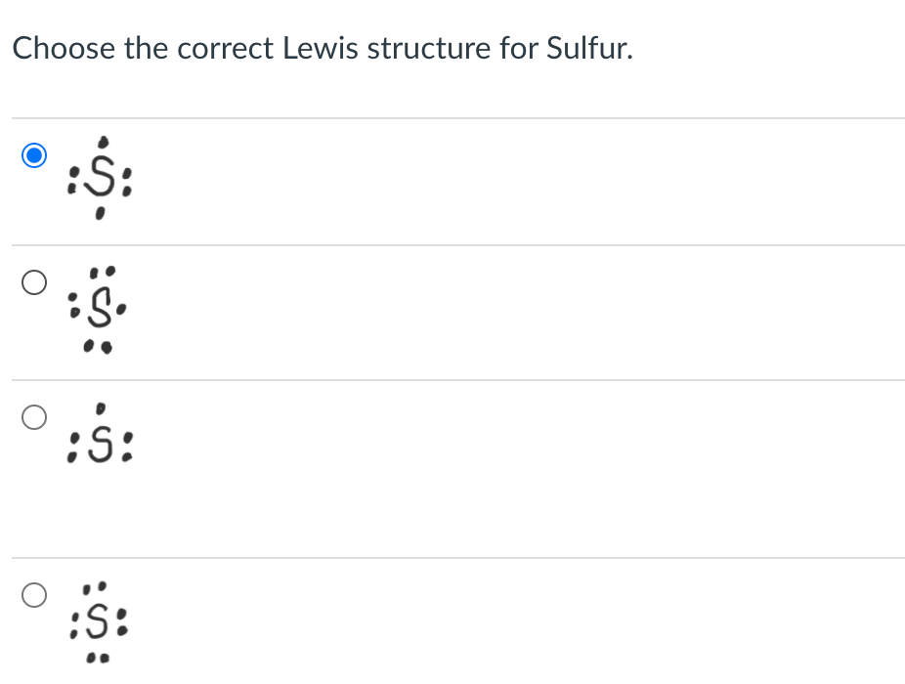This screenshot has width=905, height=684.
Task: Choose the radio button for the seven-dot structure
Action: coord(33,283)
